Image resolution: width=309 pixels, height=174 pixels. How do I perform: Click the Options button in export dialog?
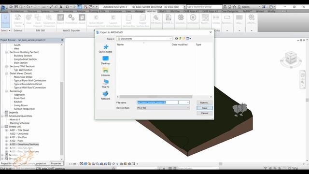click(205, 102)
